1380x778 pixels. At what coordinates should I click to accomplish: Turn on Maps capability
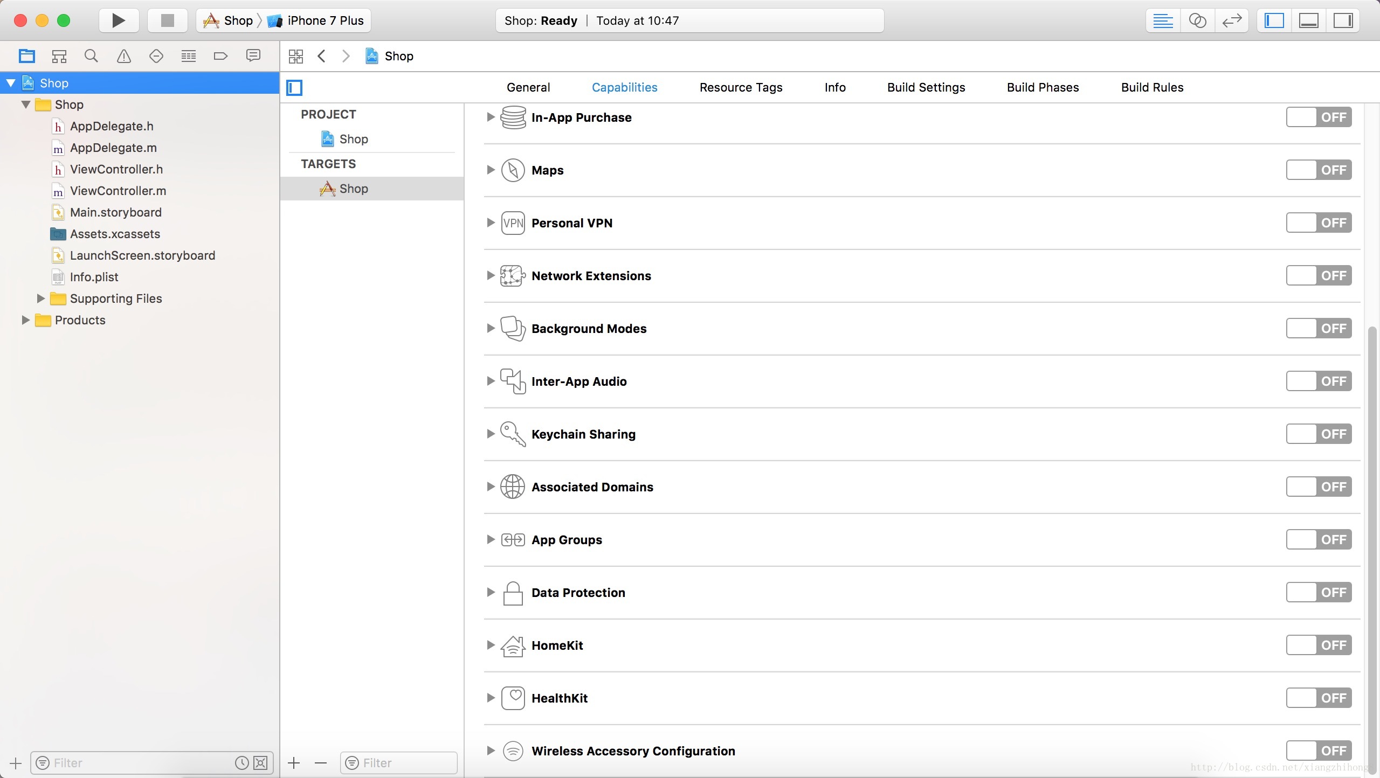click(x=1319, y=170)
